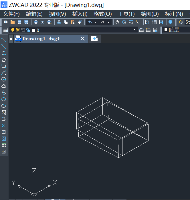Create a new drawing file
190x200 pixels.
click(x=5, y=22)
